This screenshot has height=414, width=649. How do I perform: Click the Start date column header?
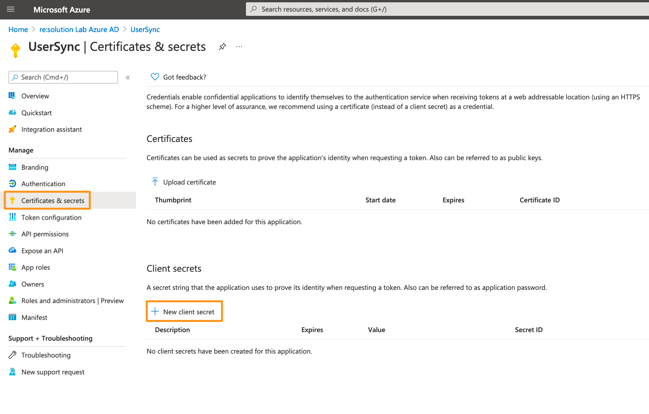click(380, 200)
